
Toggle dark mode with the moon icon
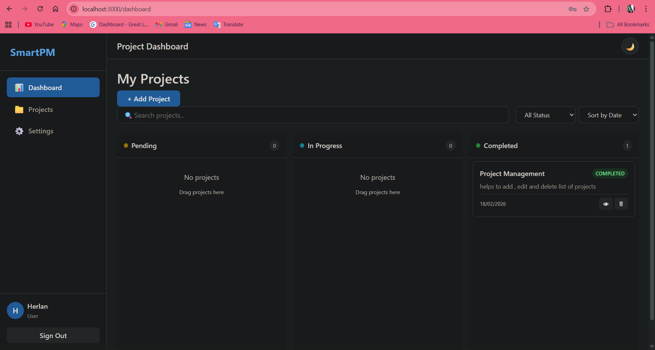coord(630,46)
